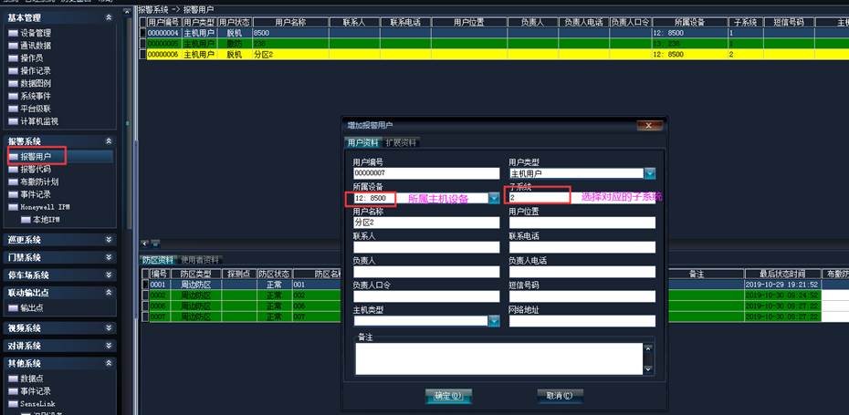Select 报警代码 under 报警系统
The image size is (849, 415).
(x=35, y=170)
